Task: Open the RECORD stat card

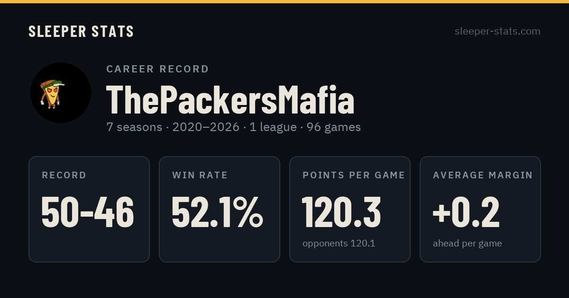Action: click(89, 209)
